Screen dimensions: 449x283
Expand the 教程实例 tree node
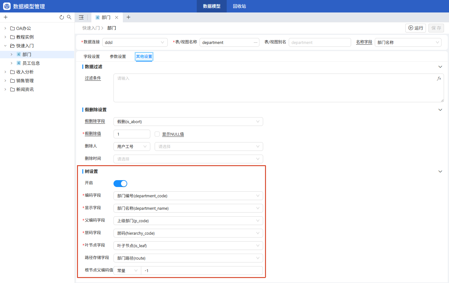click(5, 37)
